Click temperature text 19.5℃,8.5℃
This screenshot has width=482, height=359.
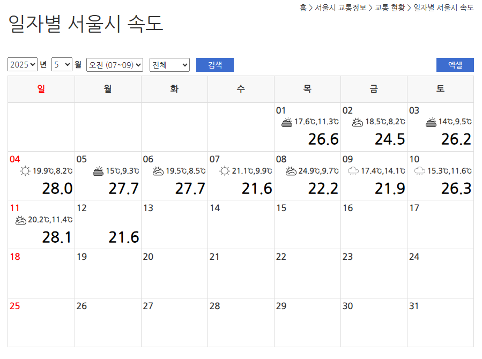pos(186,171)
